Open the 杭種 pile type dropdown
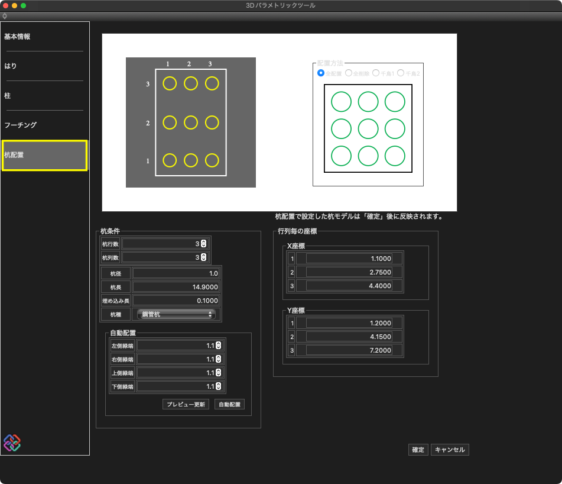 [176, 314]
